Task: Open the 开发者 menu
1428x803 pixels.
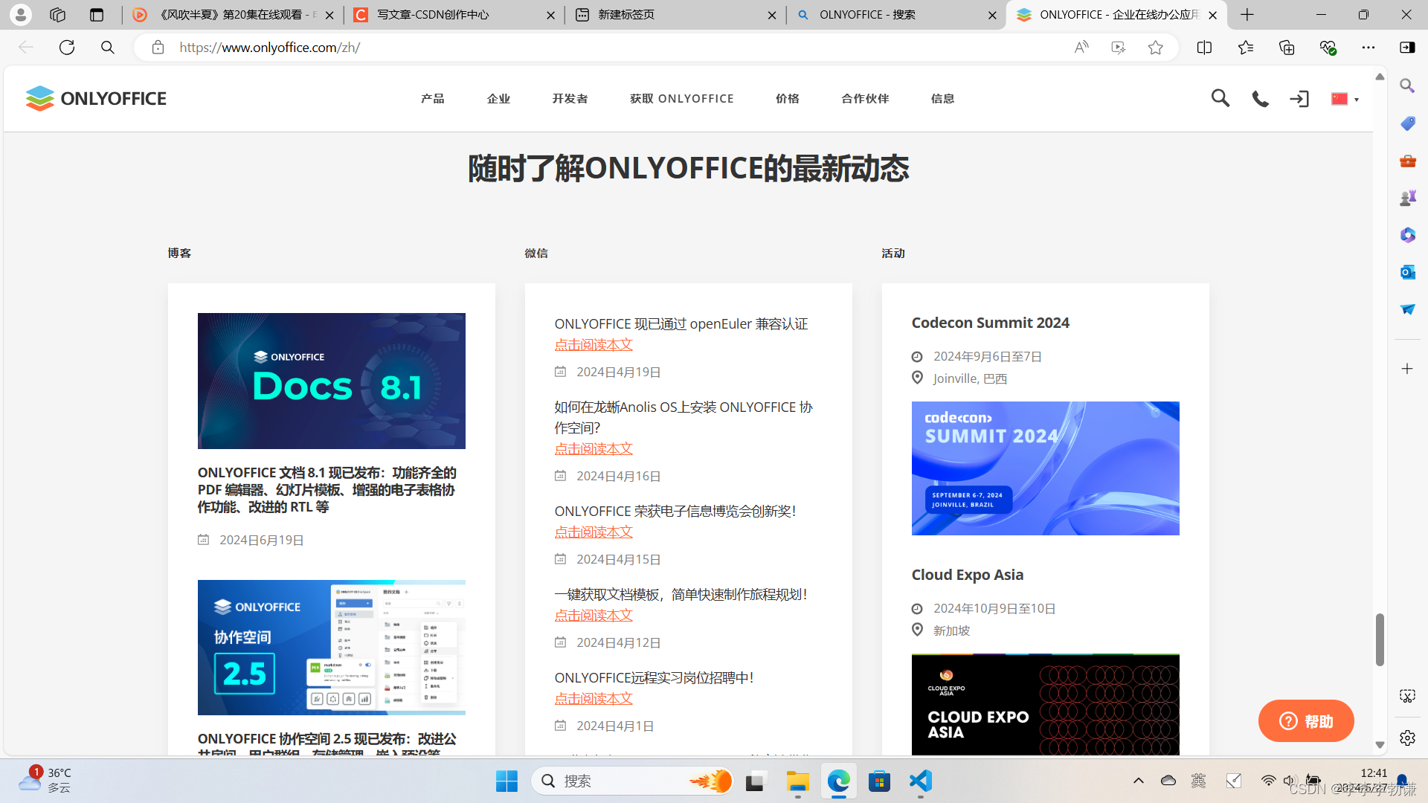Action: click(x=570, y=99)
